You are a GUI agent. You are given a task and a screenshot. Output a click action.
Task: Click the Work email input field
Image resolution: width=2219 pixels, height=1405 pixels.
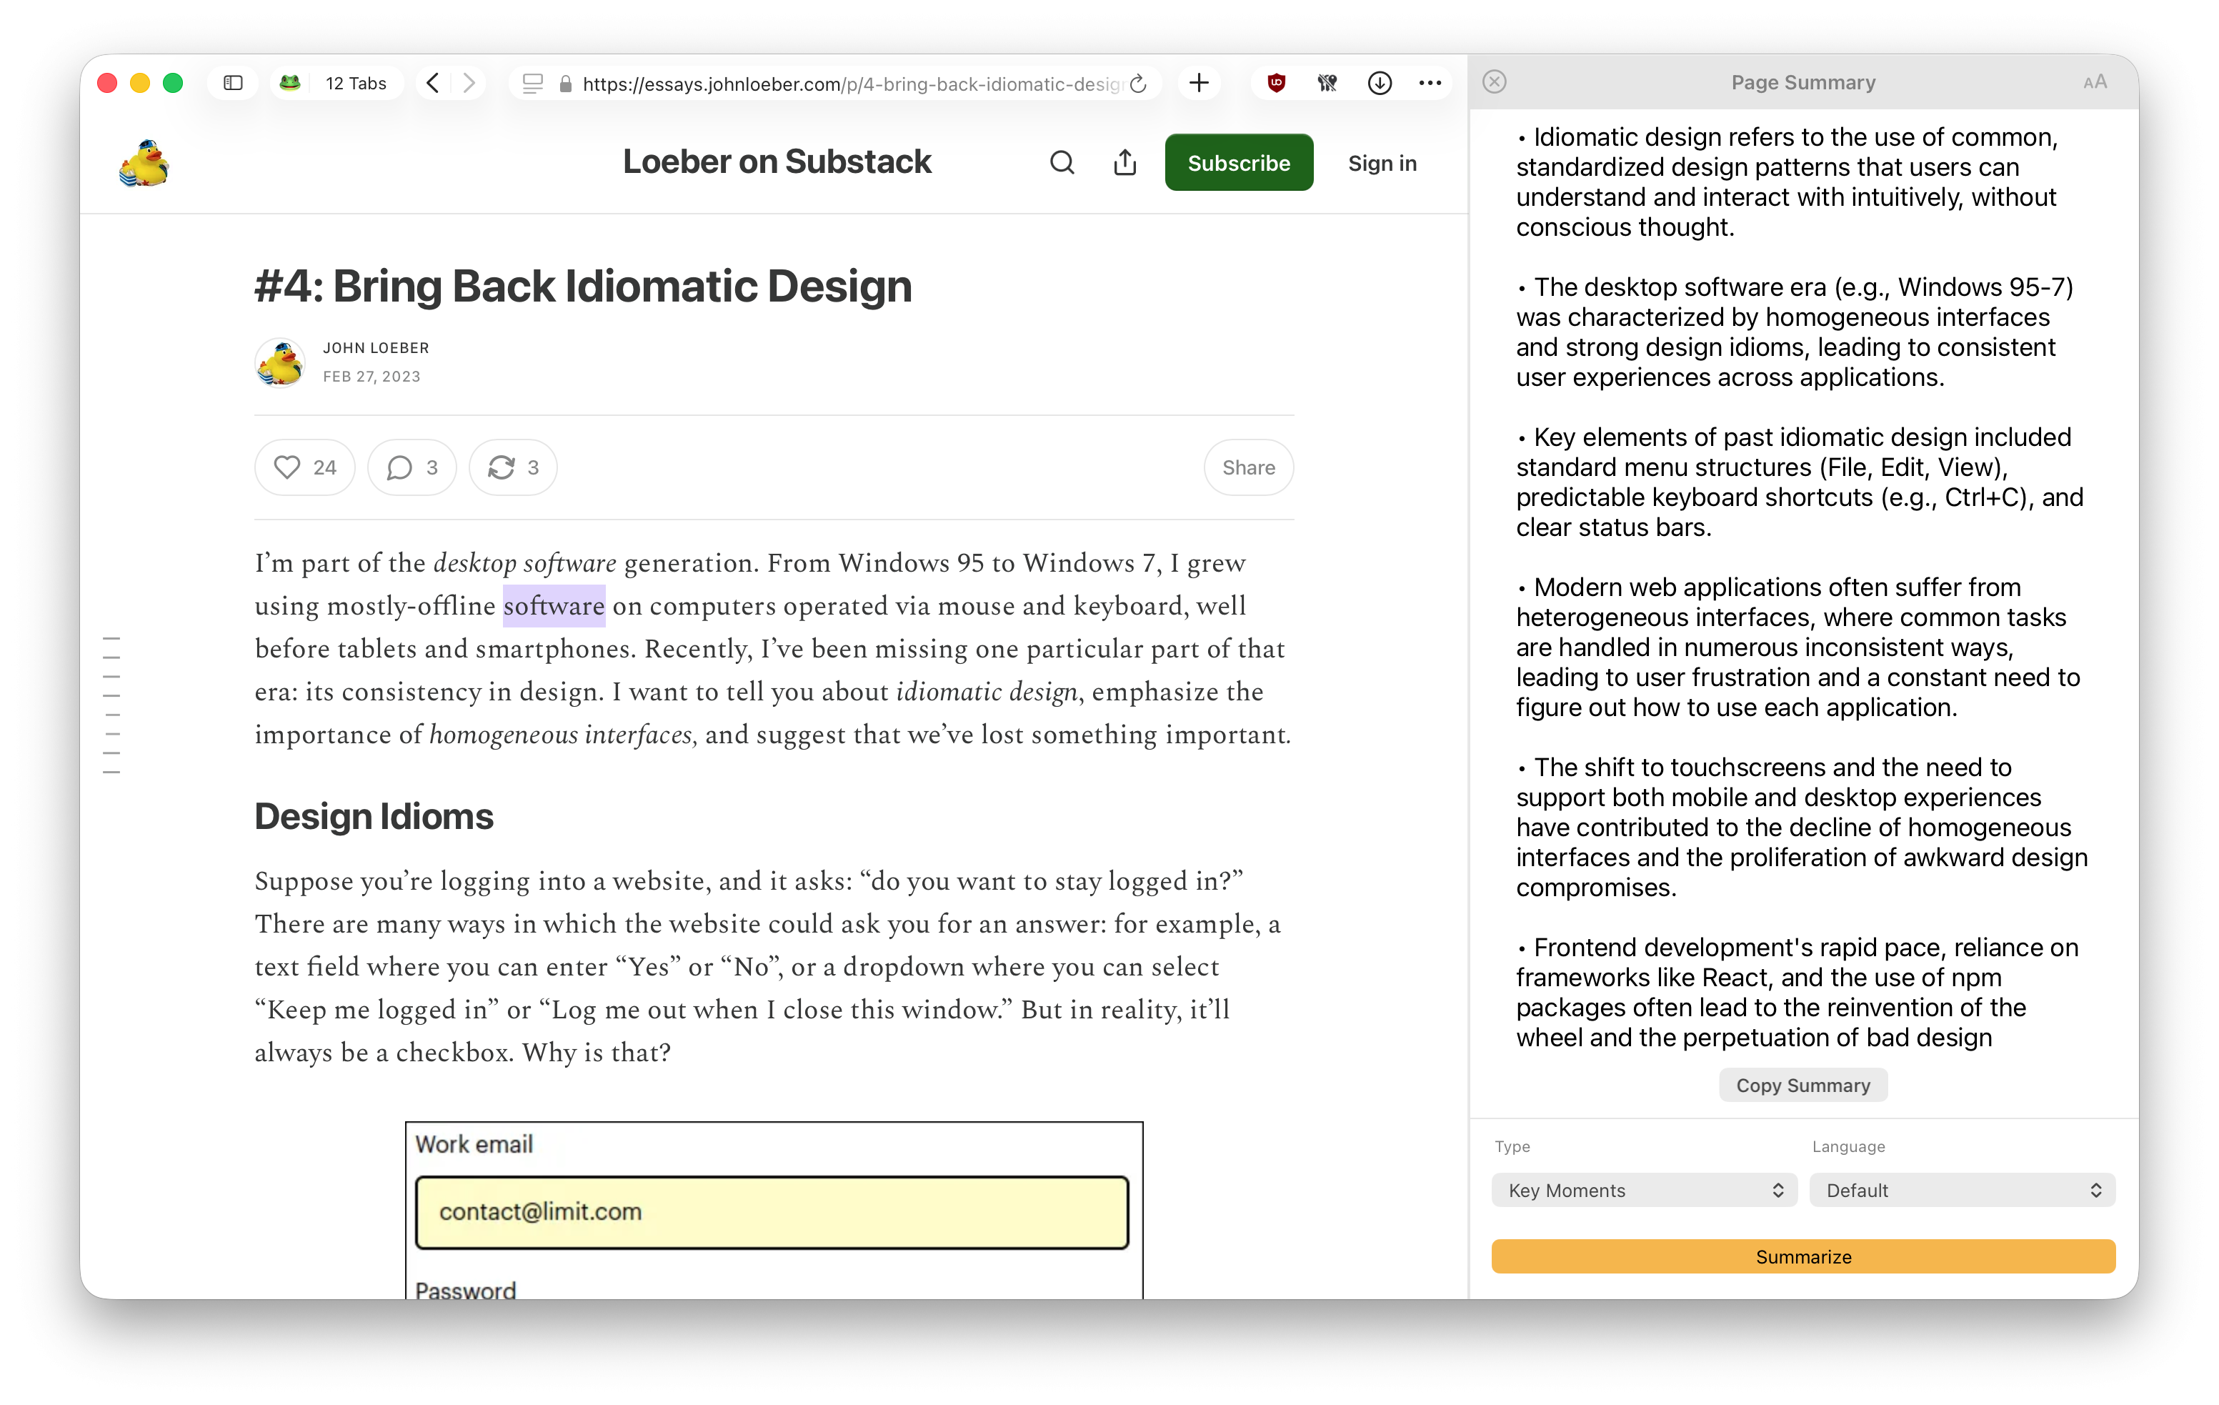(772, 1212)
